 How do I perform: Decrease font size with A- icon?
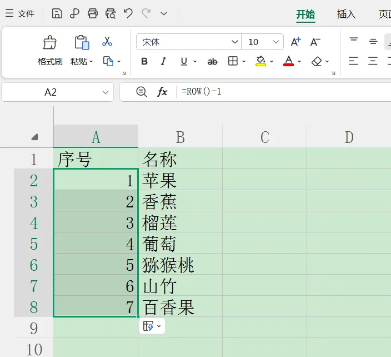(315, 42)
